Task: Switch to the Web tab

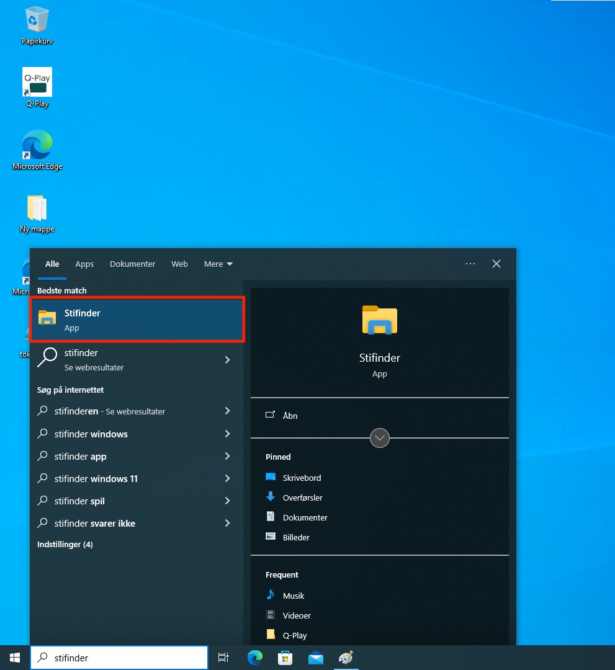Action: point(179,264)
